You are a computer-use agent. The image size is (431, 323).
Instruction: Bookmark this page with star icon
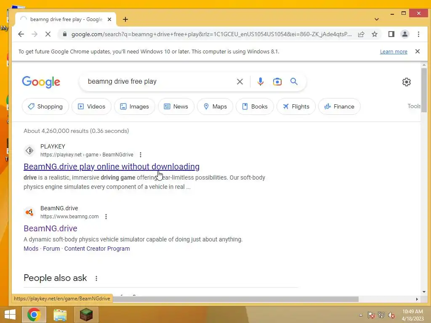(x=374, y=34)
